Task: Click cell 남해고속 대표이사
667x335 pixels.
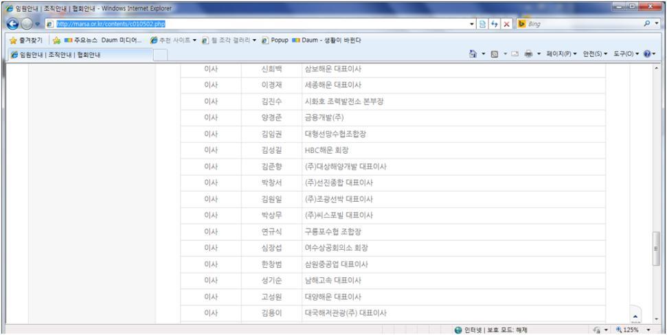Action: [453, 281]
